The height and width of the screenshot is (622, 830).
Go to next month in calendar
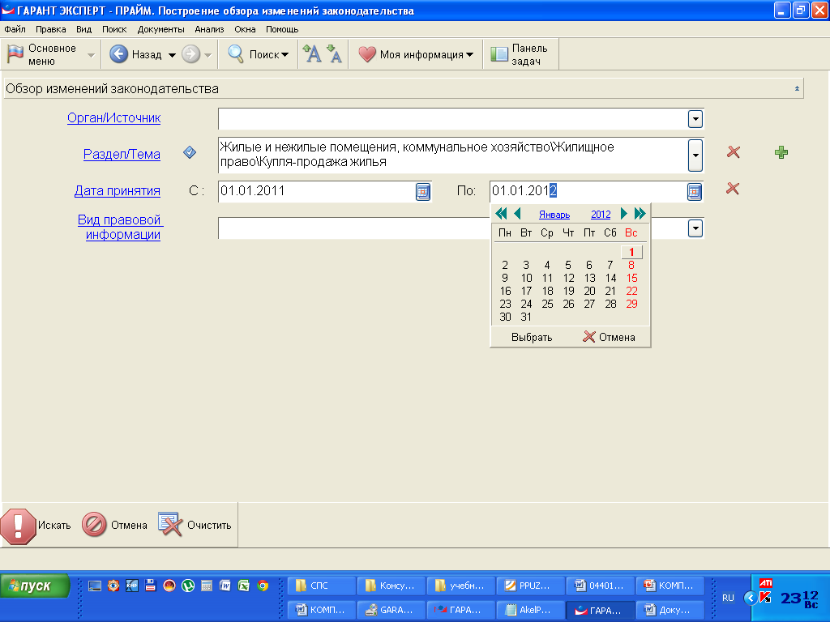click(623, 214)
